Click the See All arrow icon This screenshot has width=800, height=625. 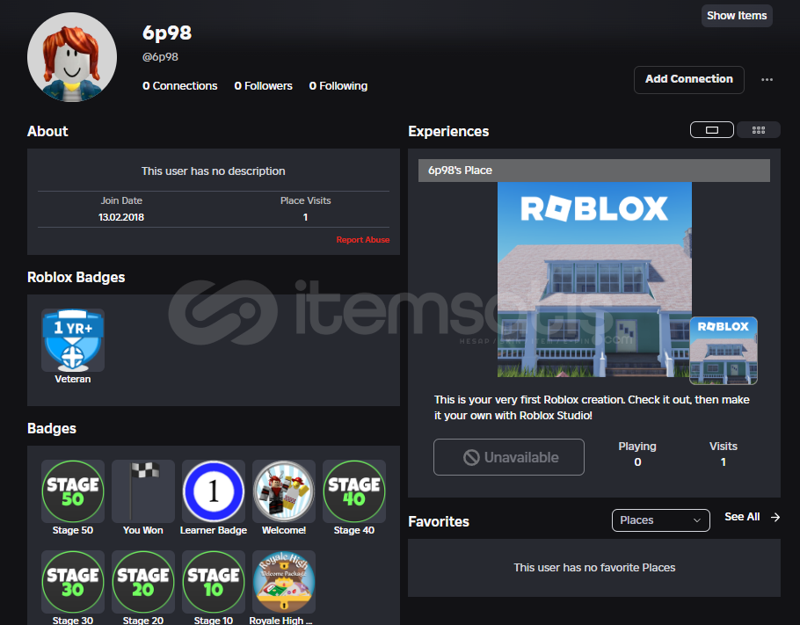click(x=775, y=517)
